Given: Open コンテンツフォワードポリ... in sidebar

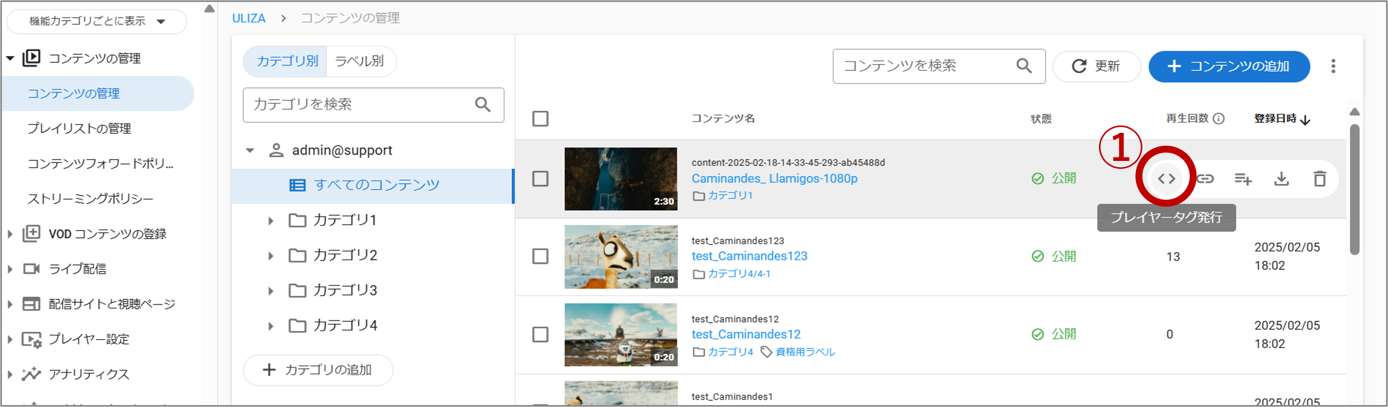Looking at the screenshot, I should click(100, 163).
